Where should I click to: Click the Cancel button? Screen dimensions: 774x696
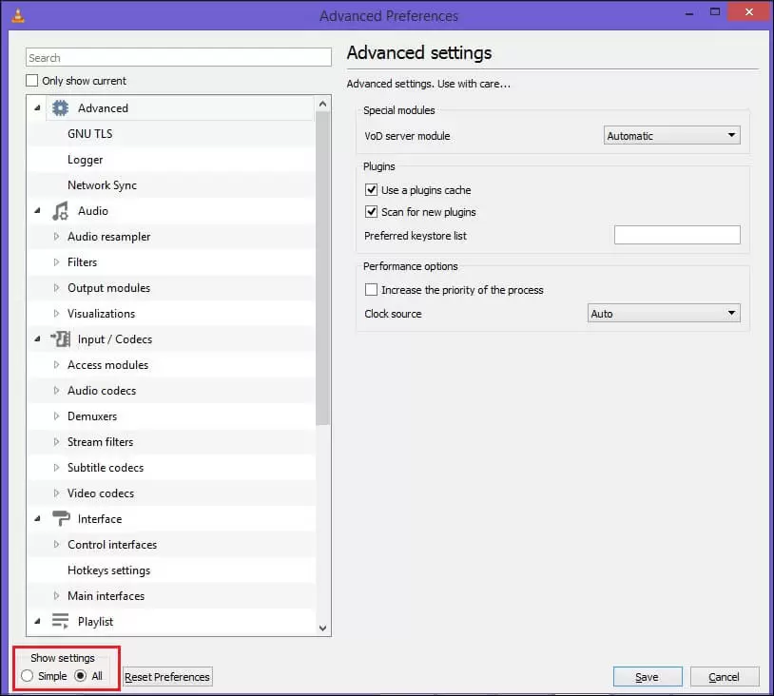(x=725, y=677)
